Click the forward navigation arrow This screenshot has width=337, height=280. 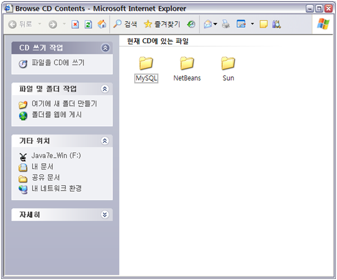[53, 24]
